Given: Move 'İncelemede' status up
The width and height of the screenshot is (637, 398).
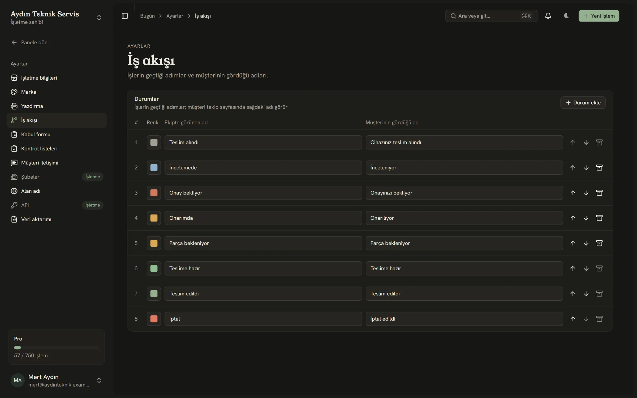Looking at the screenshot, I should pyautogui.click(x=573, y=167).
